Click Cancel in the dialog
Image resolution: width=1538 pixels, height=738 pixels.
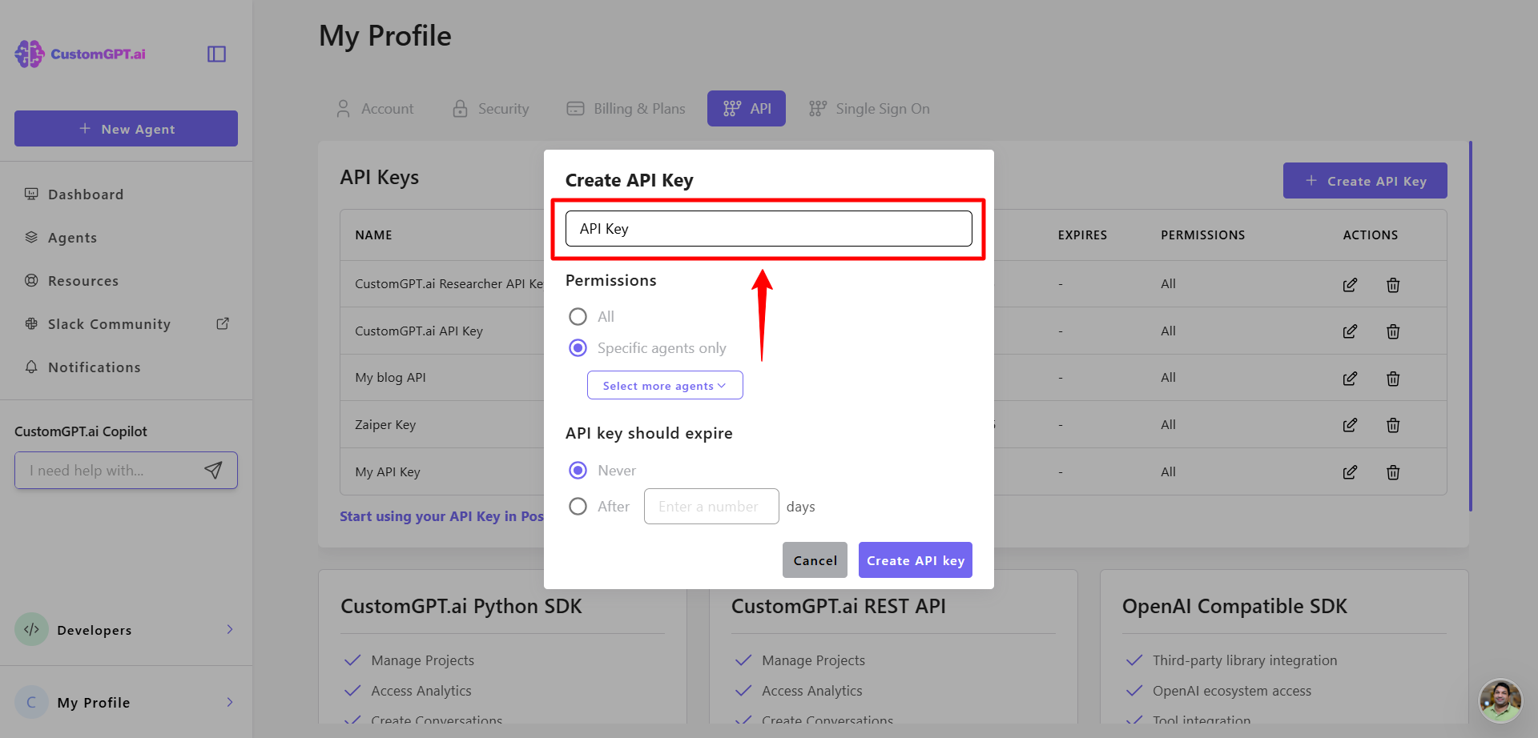coord(815,560)
